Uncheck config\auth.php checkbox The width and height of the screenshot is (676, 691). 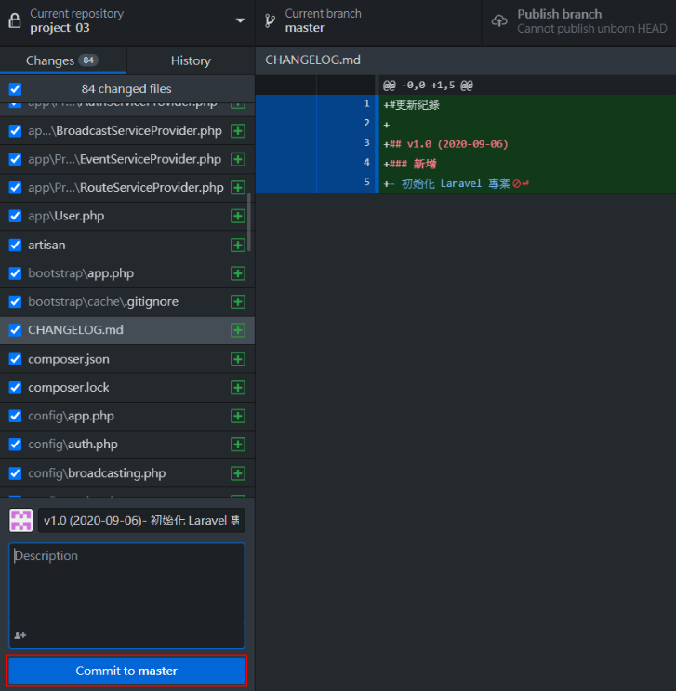click(16, 445)
